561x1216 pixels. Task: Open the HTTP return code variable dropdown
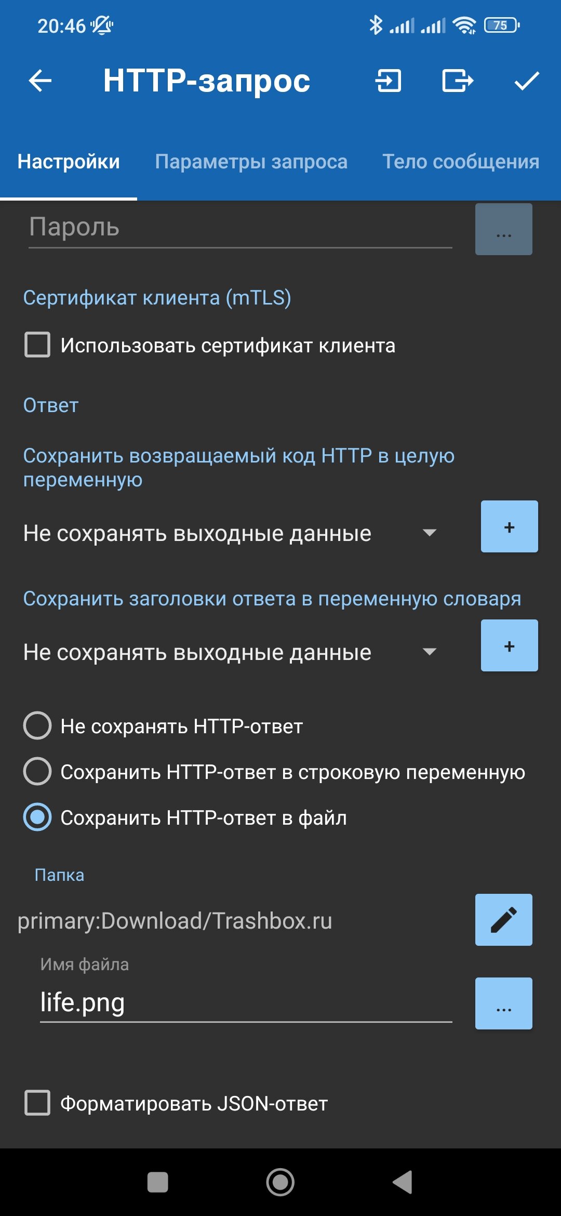(x=229, y=533)
